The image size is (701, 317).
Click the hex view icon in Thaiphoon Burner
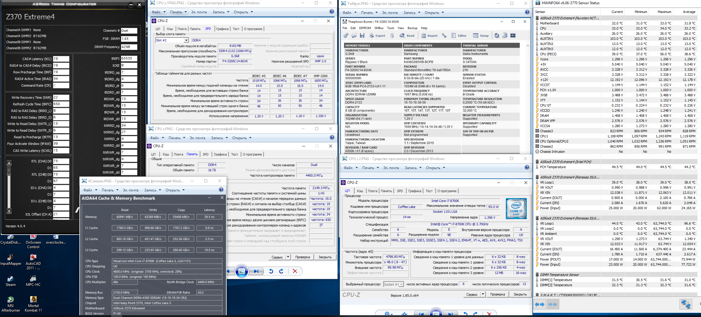[513, 36]
